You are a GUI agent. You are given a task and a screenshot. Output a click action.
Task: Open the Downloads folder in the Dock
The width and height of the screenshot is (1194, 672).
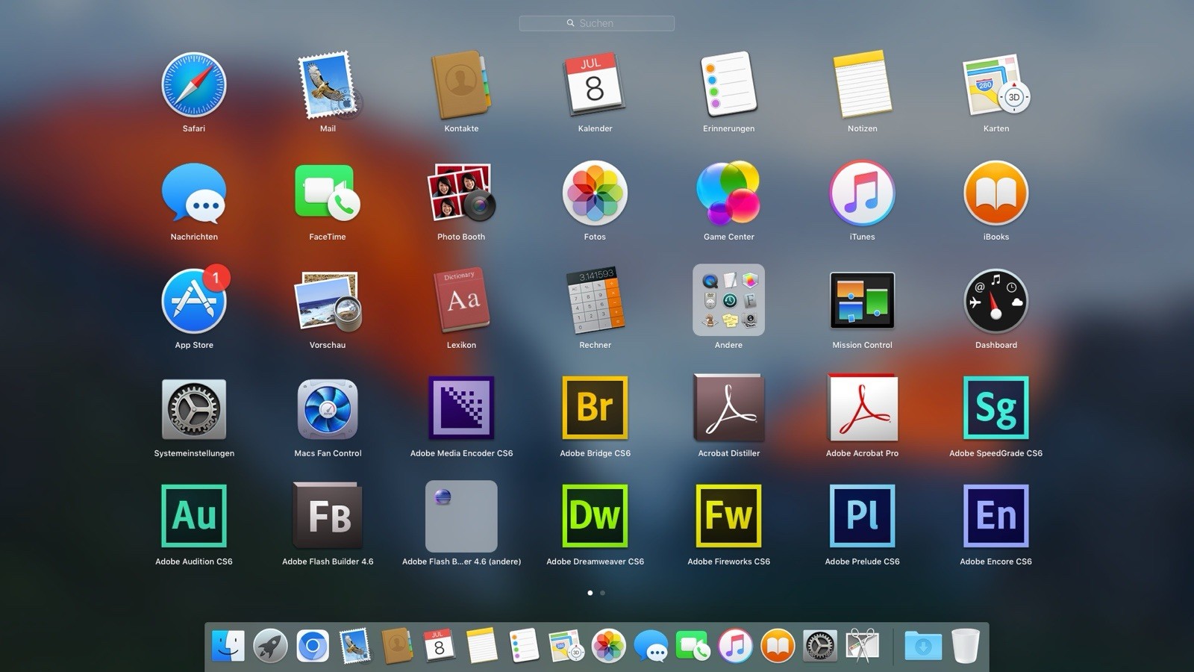(x=923, y=646)
